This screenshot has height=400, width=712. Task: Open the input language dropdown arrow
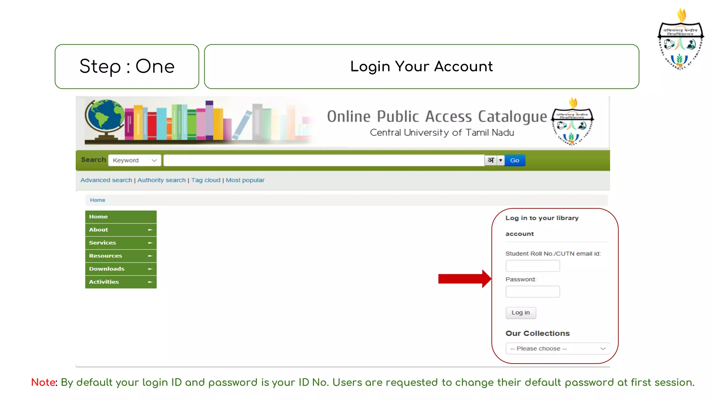click(501, 160)
